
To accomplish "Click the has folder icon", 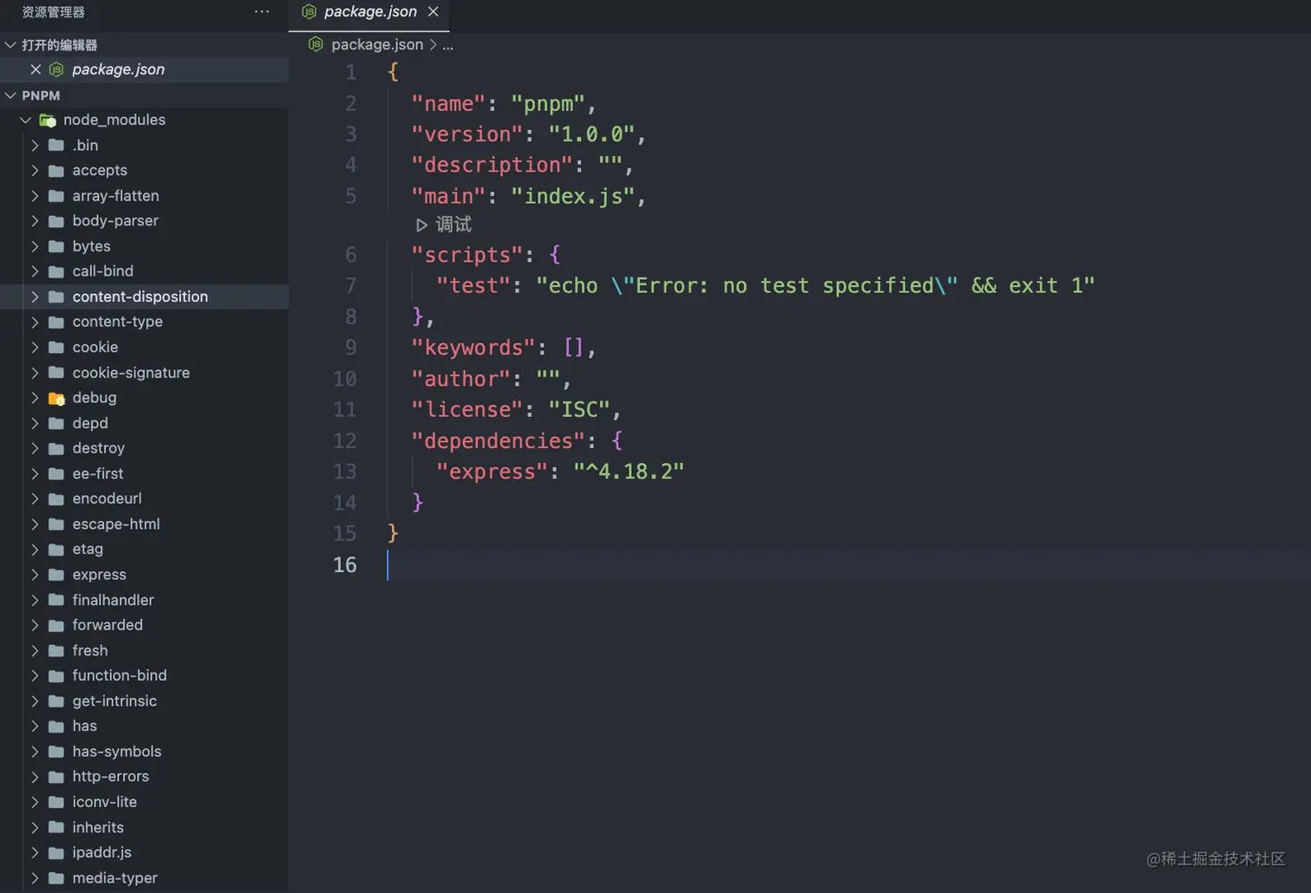I will [56, 727].
